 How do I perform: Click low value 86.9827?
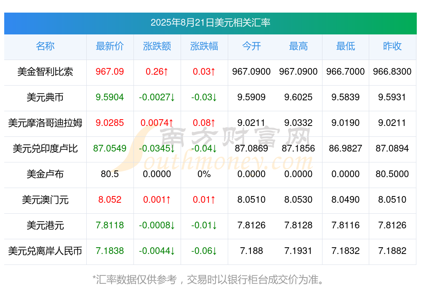[x=346, y=148]
